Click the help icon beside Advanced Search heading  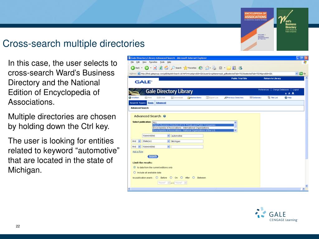click(x=164, y=116)
